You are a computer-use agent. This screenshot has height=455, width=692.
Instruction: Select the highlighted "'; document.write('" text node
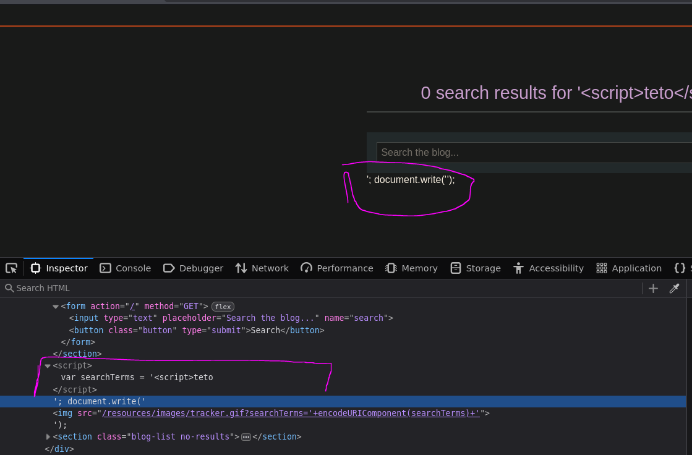(x=100, y=401)
